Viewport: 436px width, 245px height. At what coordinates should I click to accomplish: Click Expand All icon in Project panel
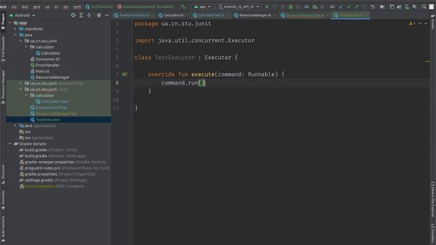(81, 15)
